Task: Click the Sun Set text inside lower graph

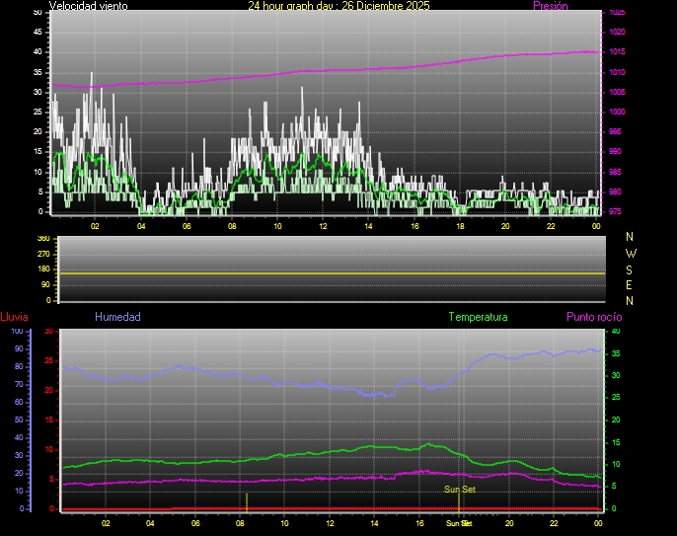Action: 460,489
